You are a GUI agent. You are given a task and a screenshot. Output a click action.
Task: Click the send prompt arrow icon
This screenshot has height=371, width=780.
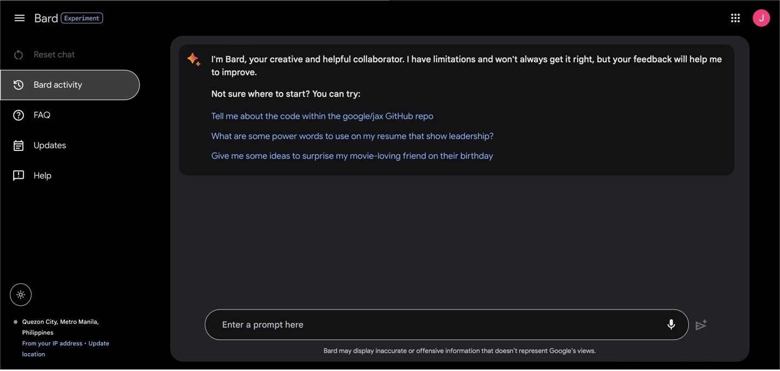[x=701, y=325]
